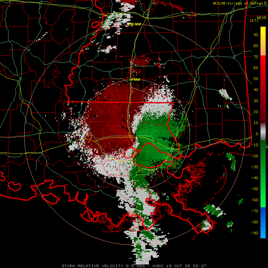
Task: Click the -80 value on velocity scale
Action: coord(255,222)
